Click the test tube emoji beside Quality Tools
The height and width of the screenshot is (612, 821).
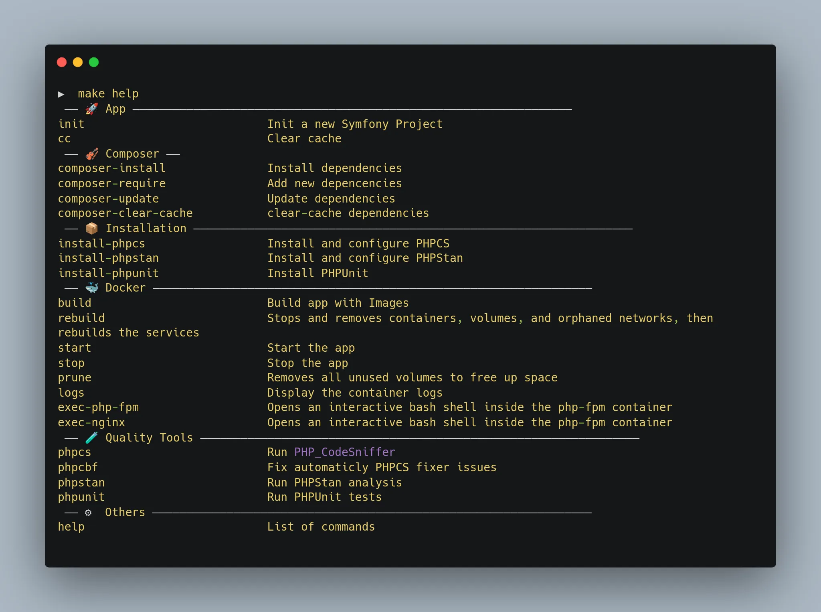pos(91,438)
